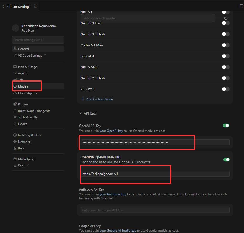
Task: Click the Plan & Usage card icon
Action: coord(15,67)
